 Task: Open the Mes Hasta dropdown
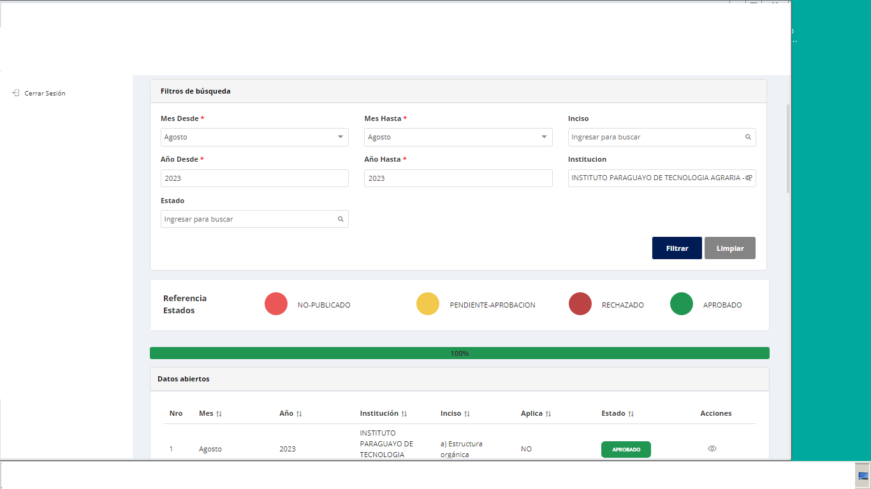[x=458, y=137]
